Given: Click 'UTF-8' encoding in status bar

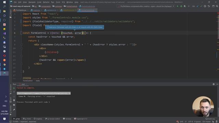Looking at the screenshot, I should point(190,122).
